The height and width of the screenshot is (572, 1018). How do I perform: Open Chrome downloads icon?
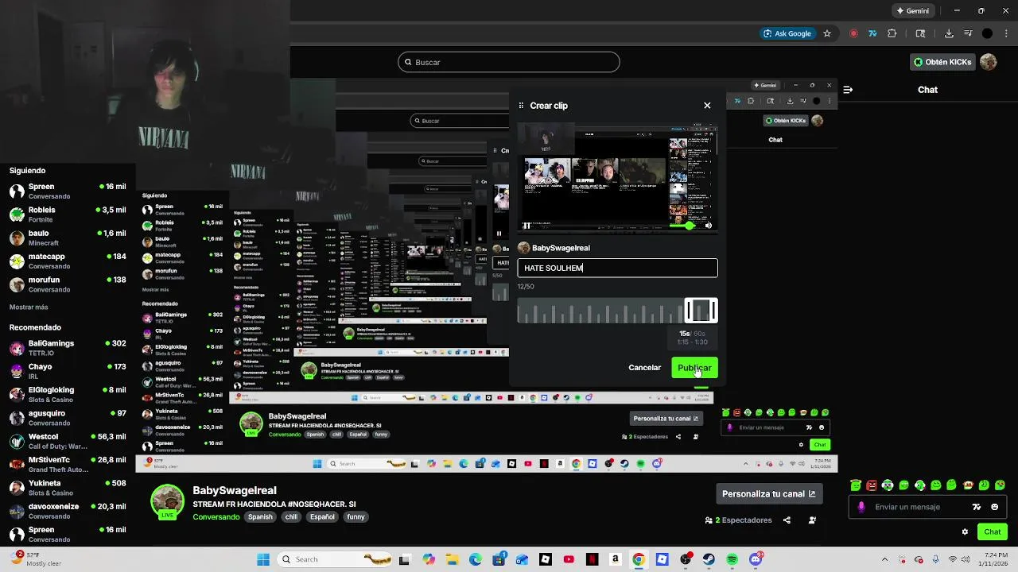(x=949, y=33)
